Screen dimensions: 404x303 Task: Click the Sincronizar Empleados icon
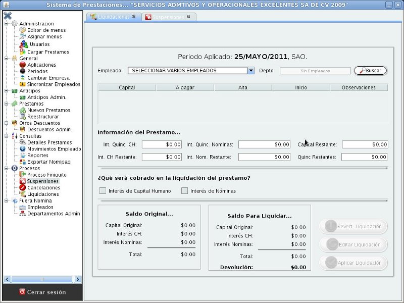click(23, 84)
